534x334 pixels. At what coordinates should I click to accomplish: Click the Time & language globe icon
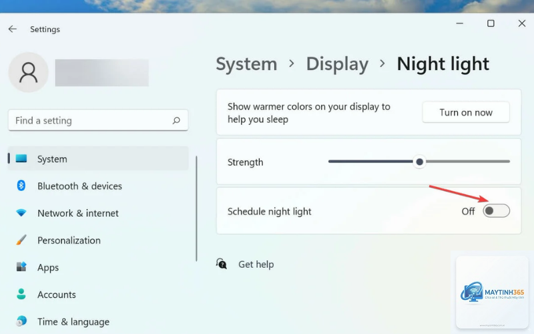coord(21,321)
